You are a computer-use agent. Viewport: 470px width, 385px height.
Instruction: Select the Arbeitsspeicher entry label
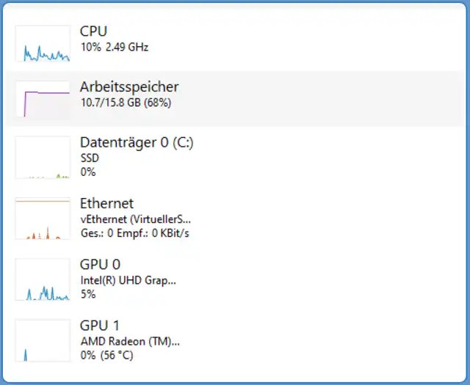tap(129, 87)
